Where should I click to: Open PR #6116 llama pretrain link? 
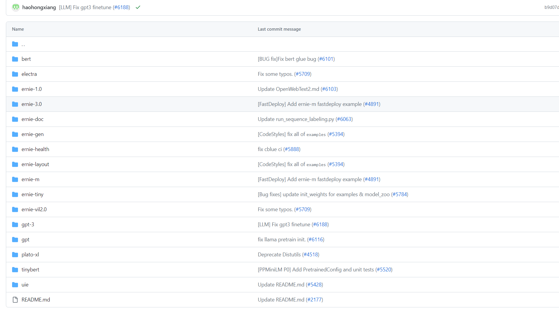point(316,240)
